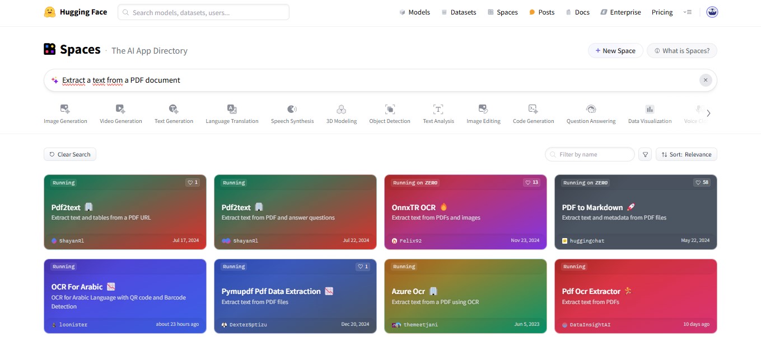Open the Datasets menu item
761x337 pixels.
coord(459,12)
